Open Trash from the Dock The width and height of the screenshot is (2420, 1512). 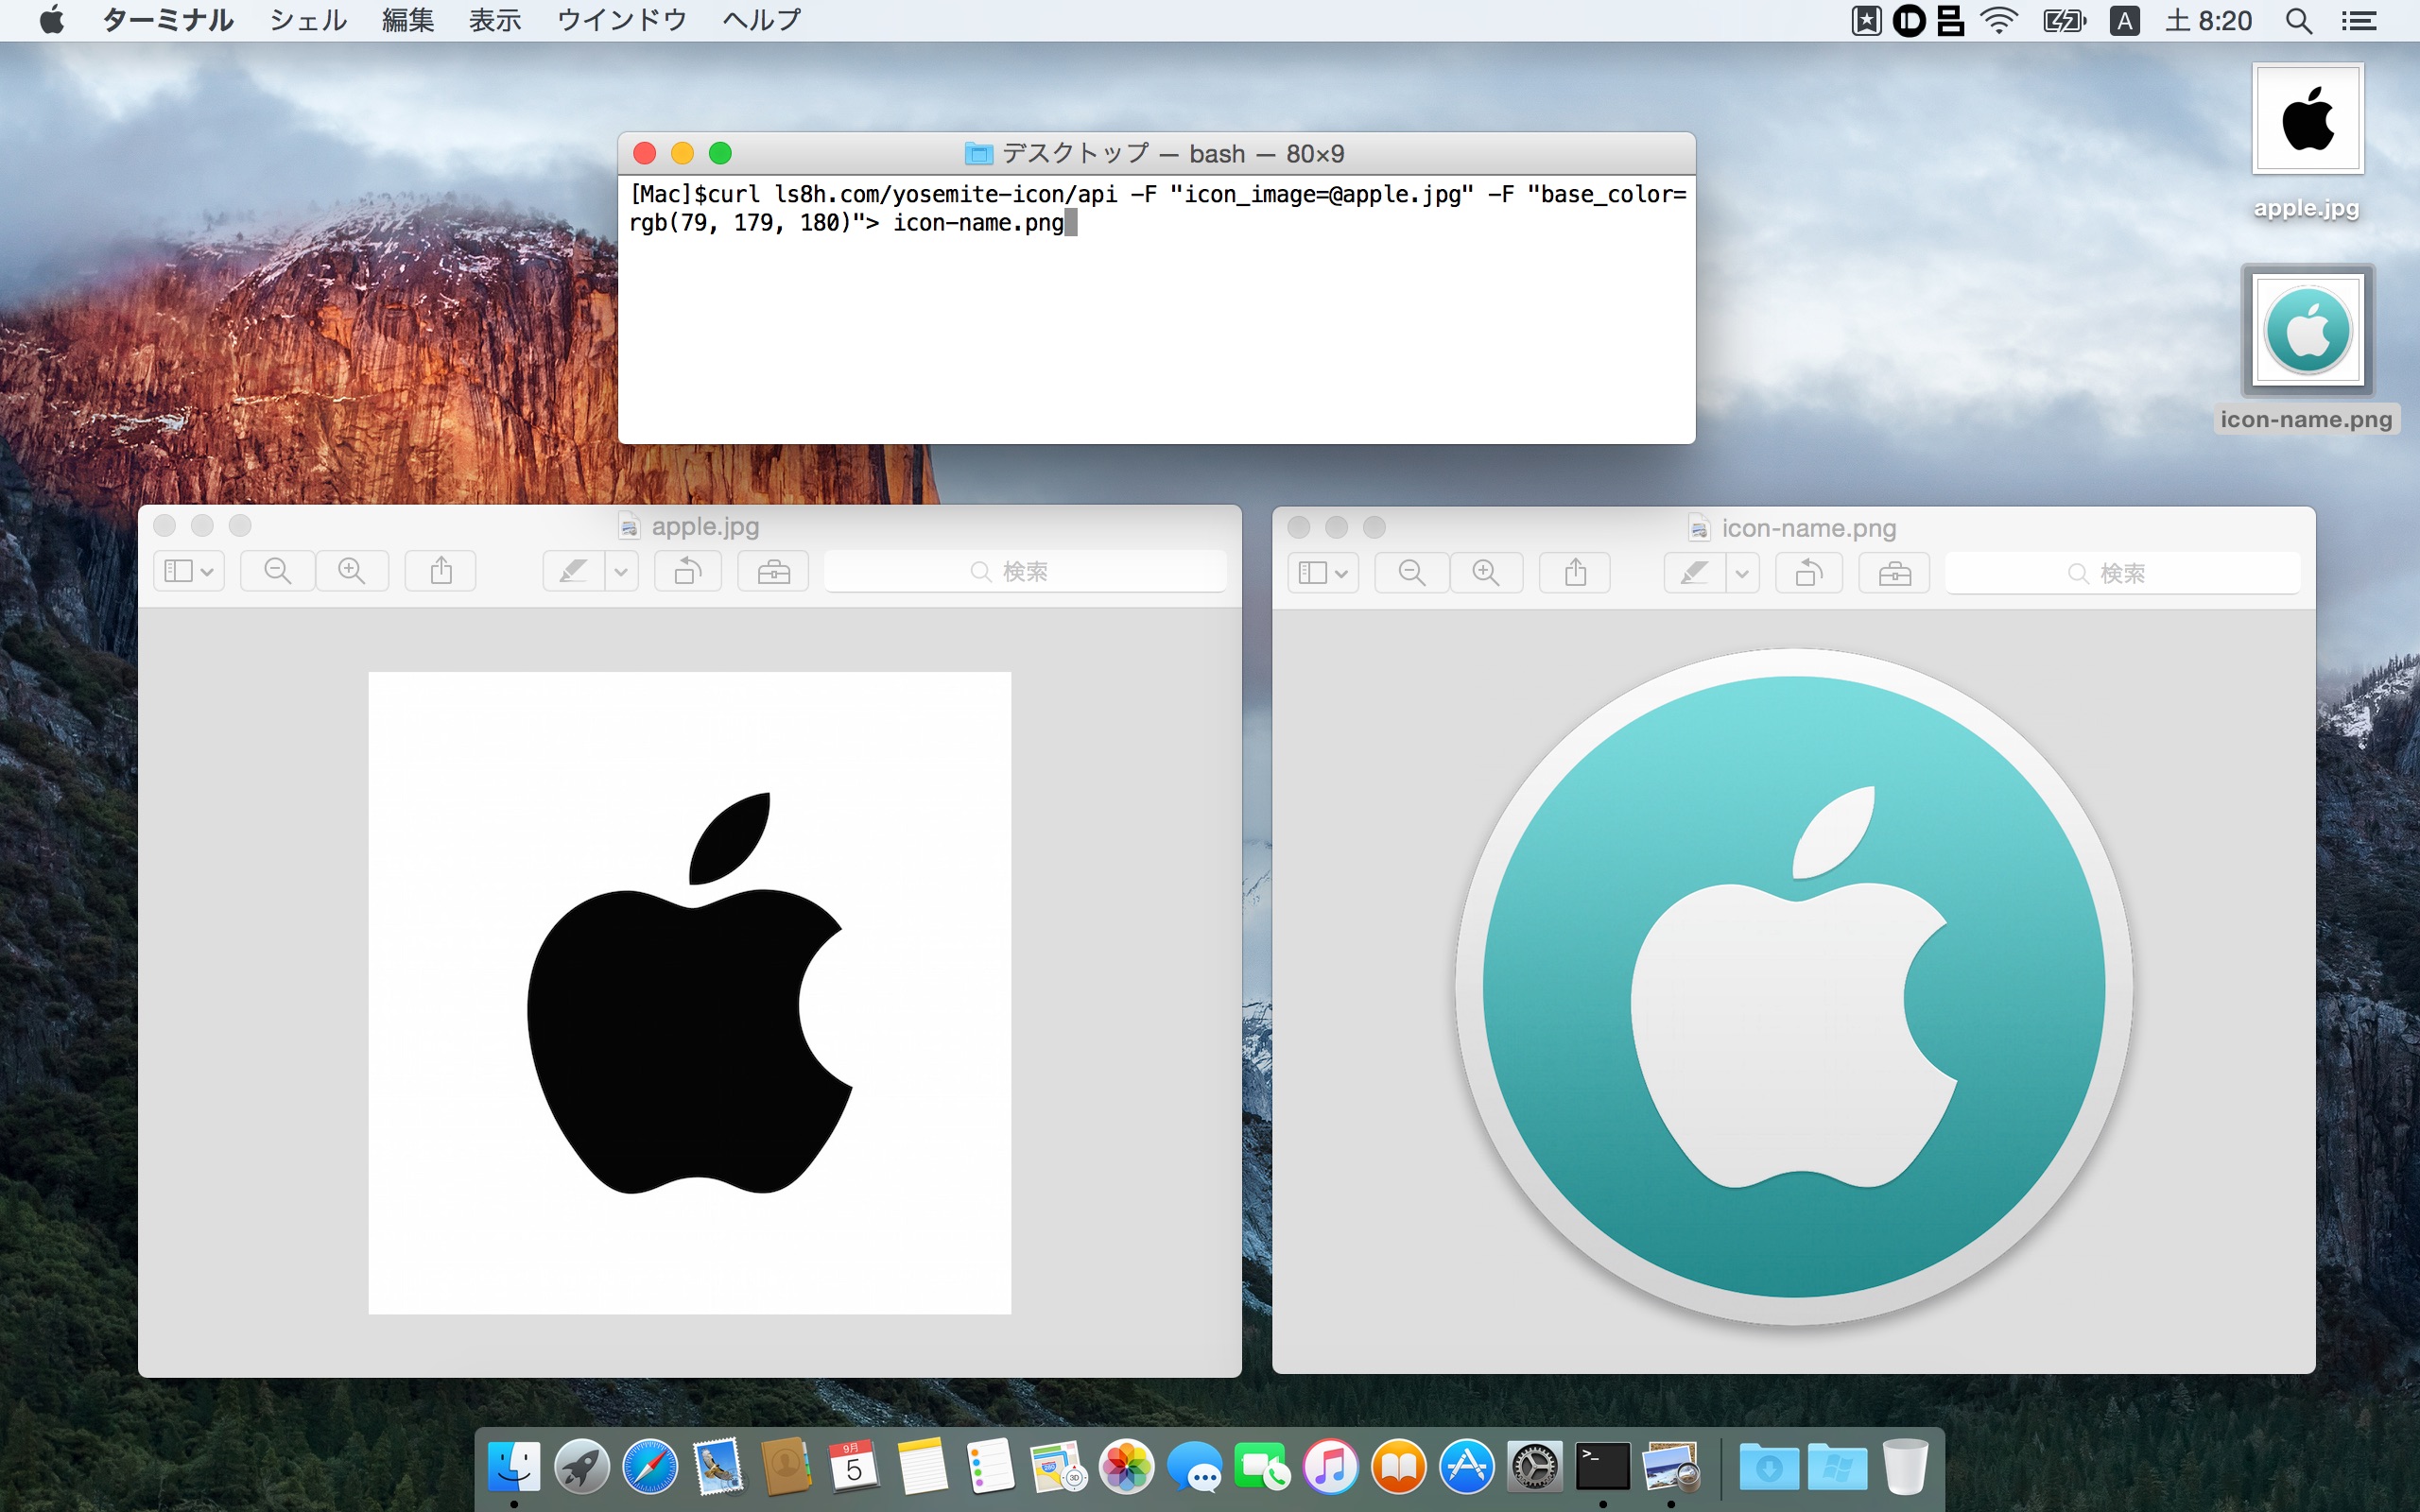tap(1905, 1467)
